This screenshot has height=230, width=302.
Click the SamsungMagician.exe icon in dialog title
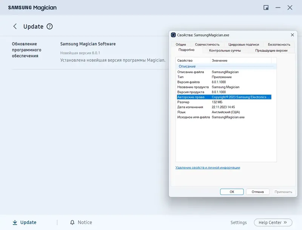click(173, 35)
